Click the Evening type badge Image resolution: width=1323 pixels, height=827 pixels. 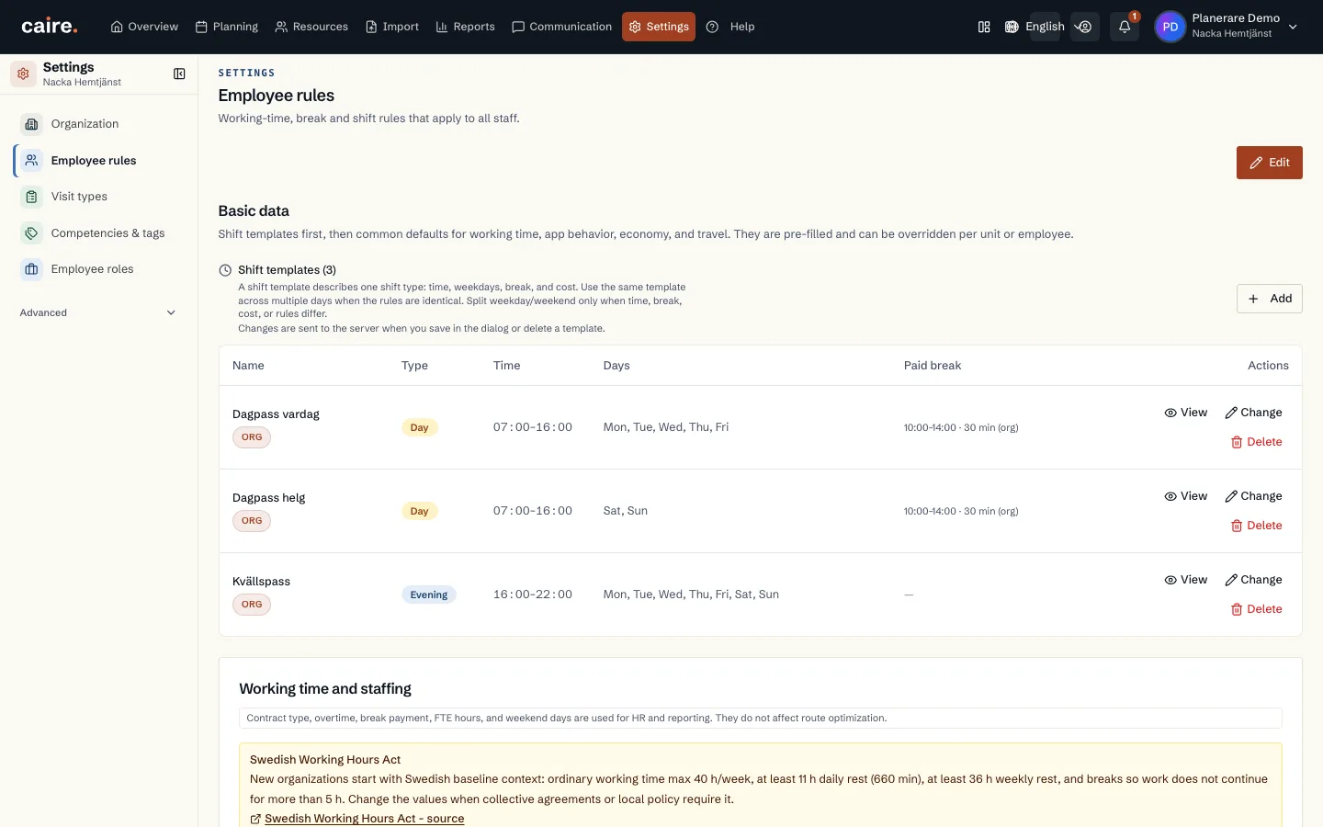(429, 595)
